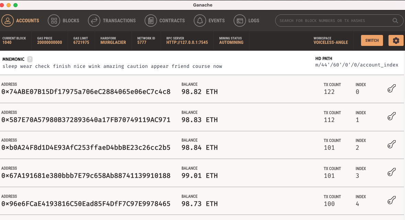Click the 98.82 ETH balance

point(200,92)
